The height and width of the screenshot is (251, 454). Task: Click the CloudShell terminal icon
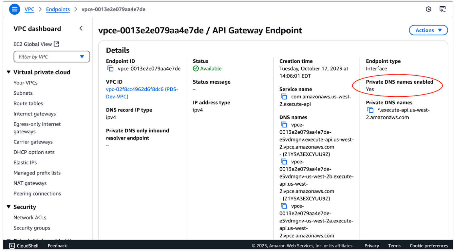tap(12, 246)
